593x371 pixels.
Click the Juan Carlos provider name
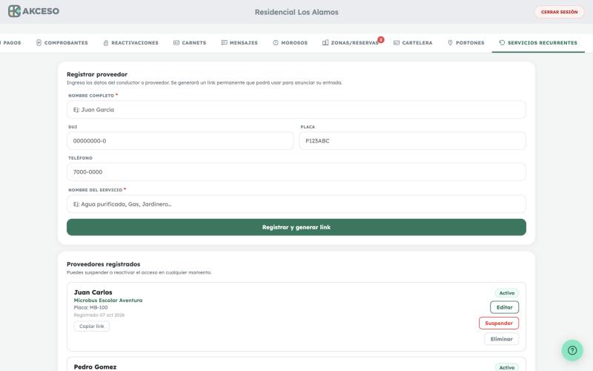pyautogui.click(x=93, y=292)
